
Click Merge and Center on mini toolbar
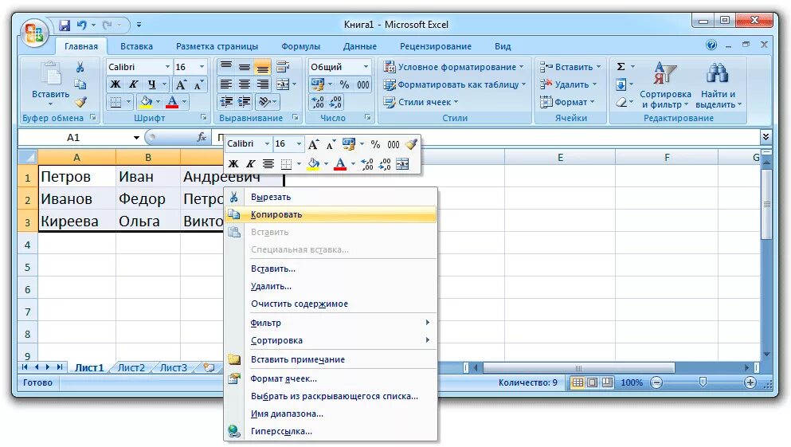402,164
